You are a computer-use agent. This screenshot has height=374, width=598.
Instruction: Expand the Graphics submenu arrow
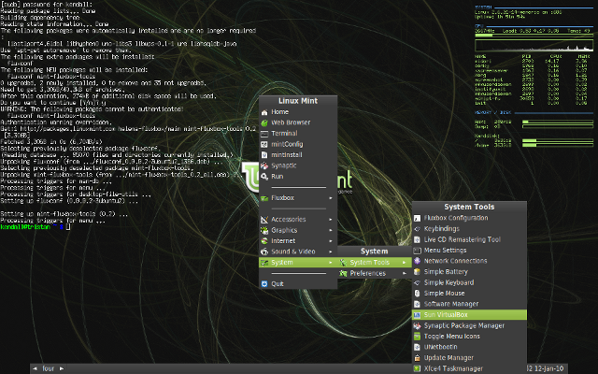331,230
